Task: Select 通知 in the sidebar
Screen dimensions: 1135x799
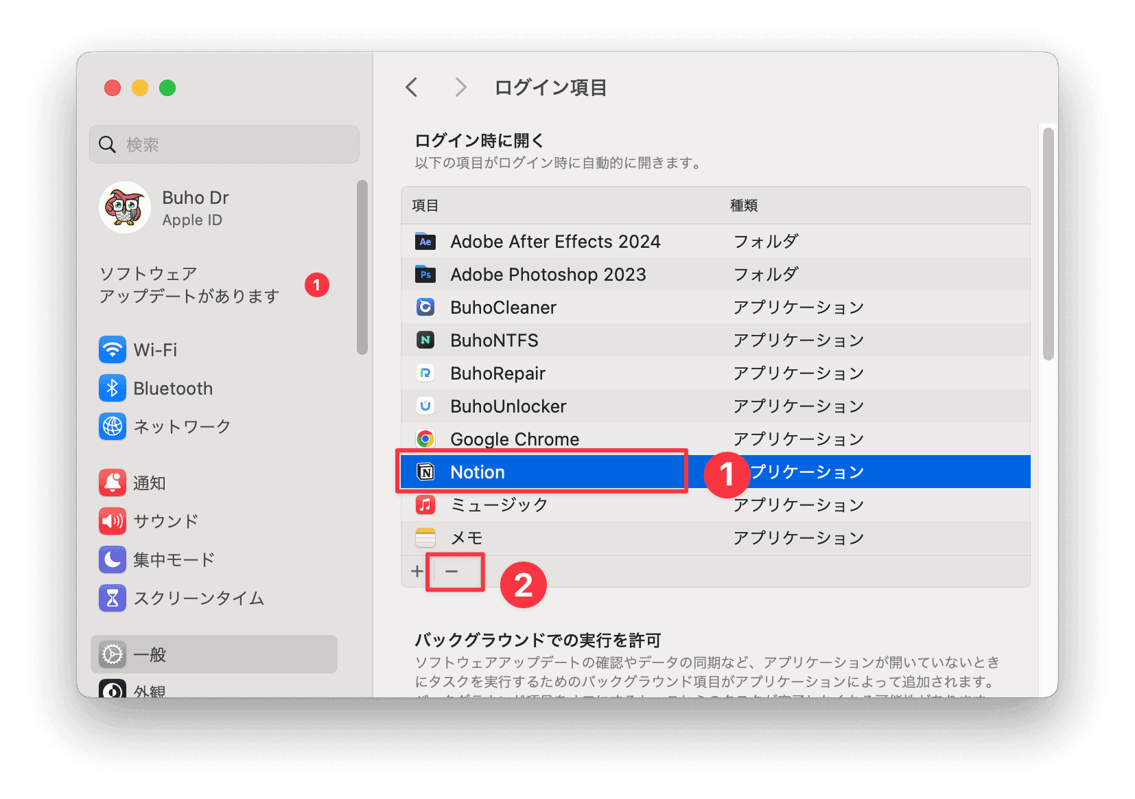Action: click(x=214, y=483)
